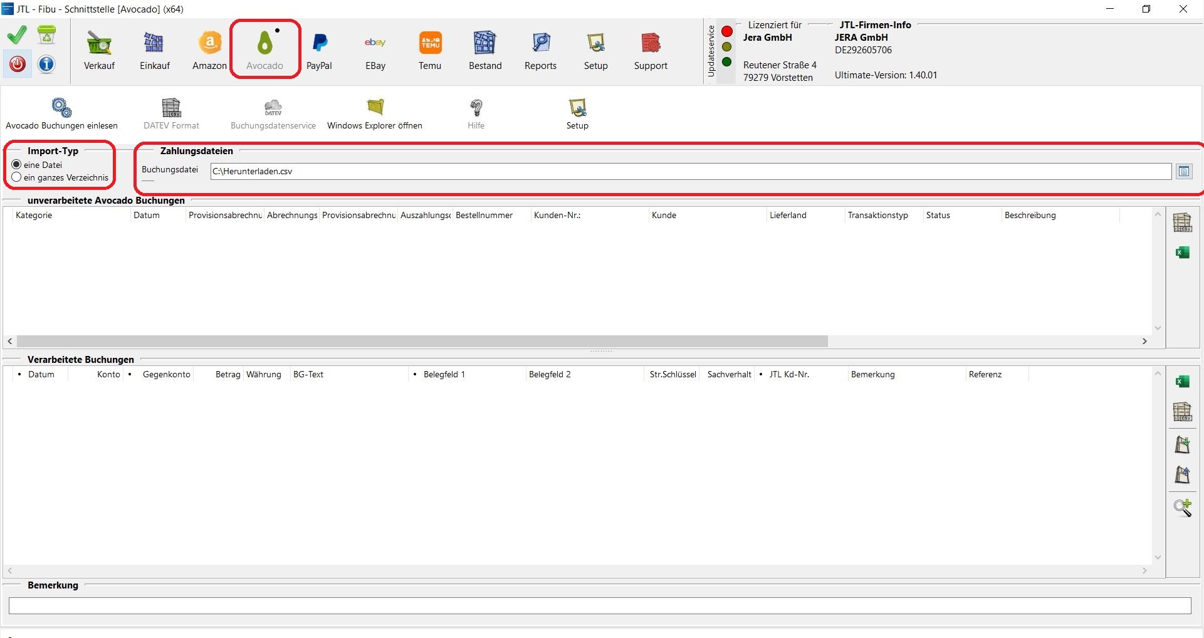Screen dimensions: 1204x638
Task: Select 'eine Datei' import type
Action: point(17,165)
